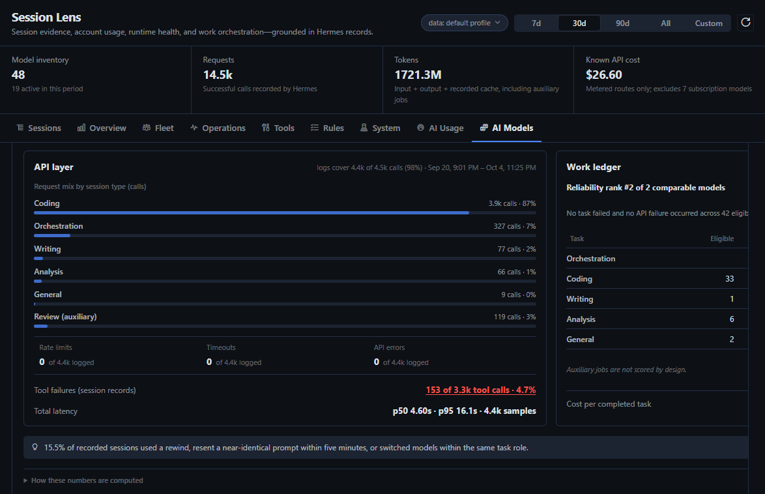Open the Tools tab
This screenshot has width=765, height=494.
(278, 128)
